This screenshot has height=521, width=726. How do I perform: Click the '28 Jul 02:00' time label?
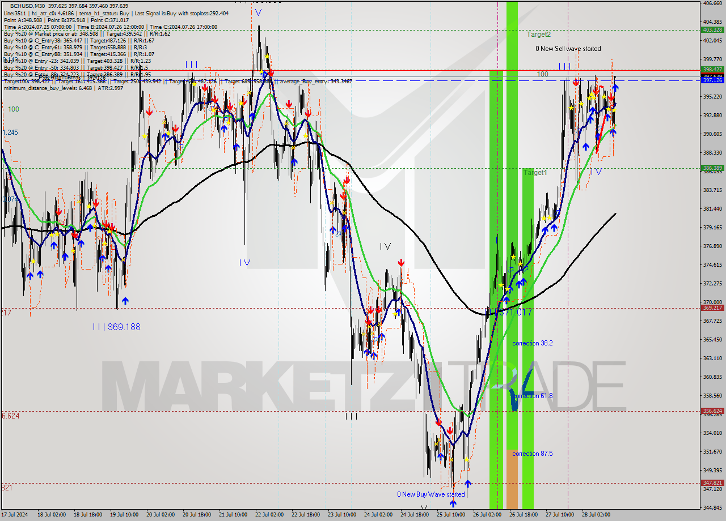click(596, 515)
